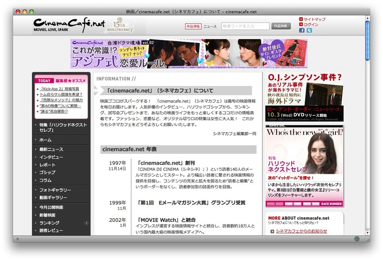Image resolution: width=383 pixels, height=260 pixels.
Task: Select the 作品情報 search mode toggle
Action: coord(193,26)
